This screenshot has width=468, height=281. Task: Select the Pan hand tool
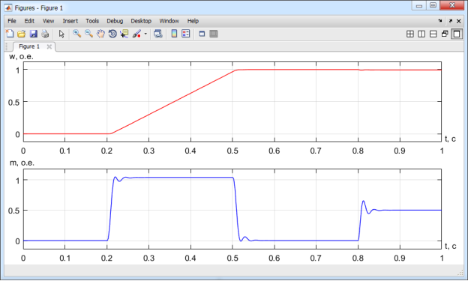tap(100, 34)
